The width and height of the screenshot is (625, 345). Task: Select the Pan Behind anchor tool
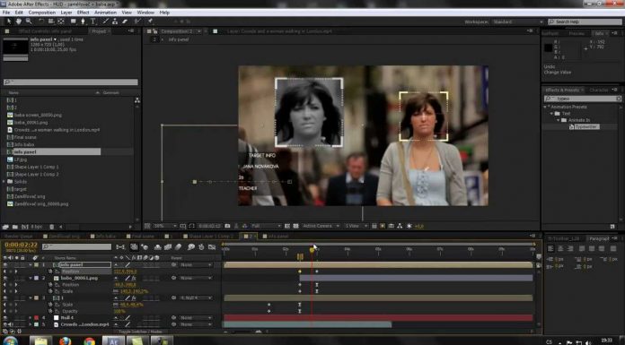point(61,22)
